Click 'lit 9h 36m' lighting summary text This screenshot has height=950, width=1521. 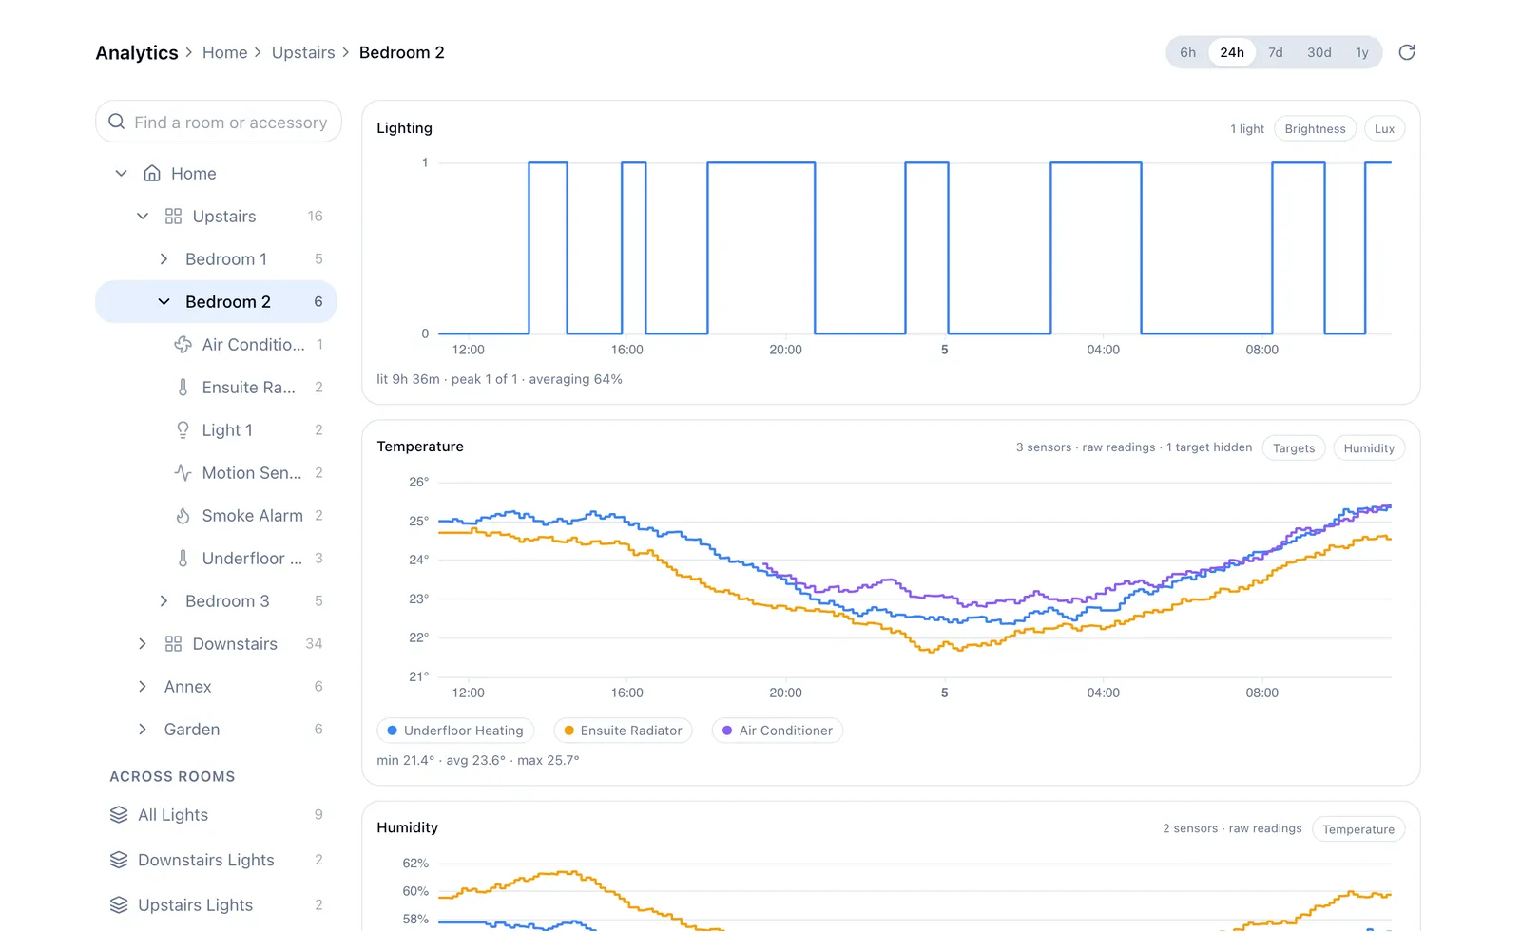click(408, 379)
